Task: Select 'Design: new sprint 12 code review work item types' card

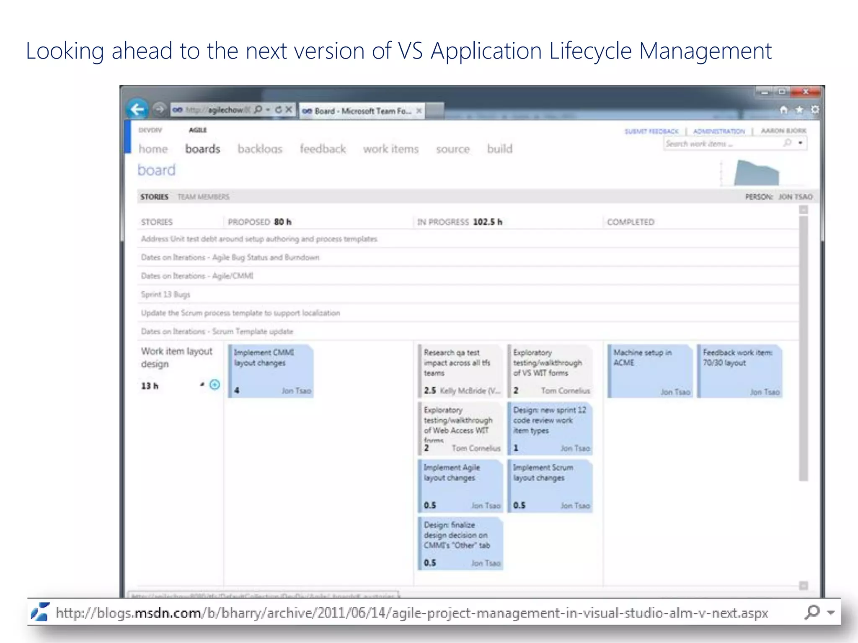Action: (x=550, y=428)
